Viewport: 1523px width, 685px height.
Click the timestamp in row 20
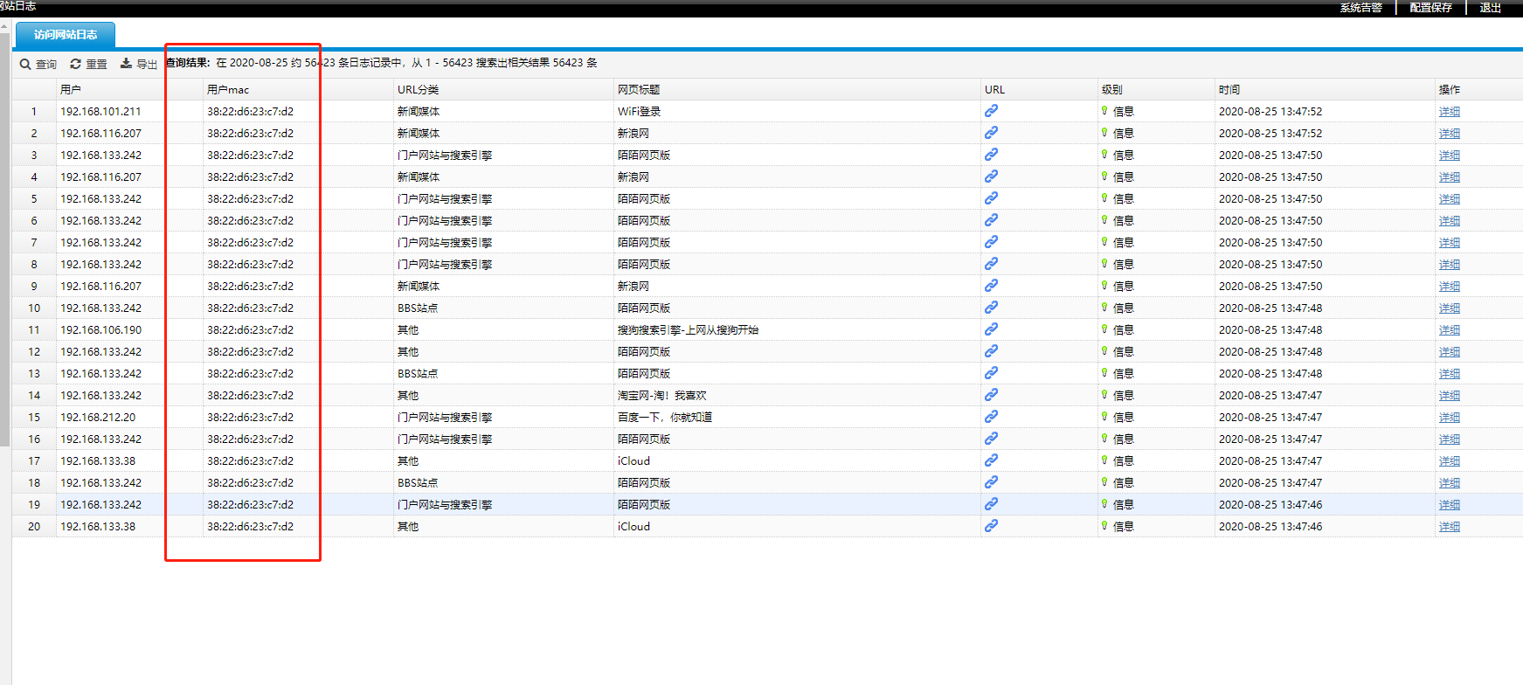tap(1270, 527)
